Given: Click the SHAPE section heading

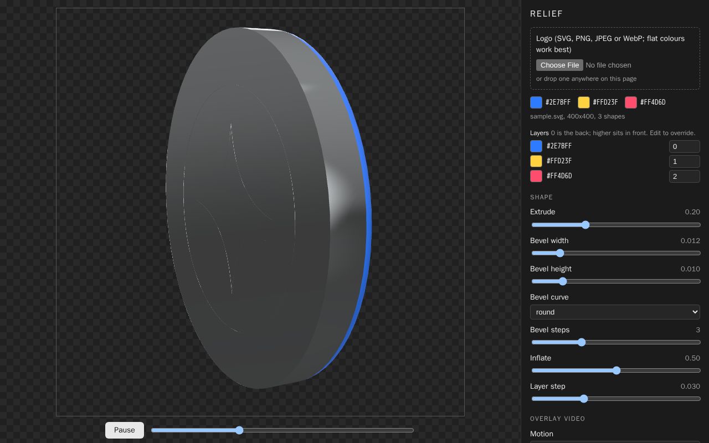Looking at the screenshot, I should tap(541, 198).
